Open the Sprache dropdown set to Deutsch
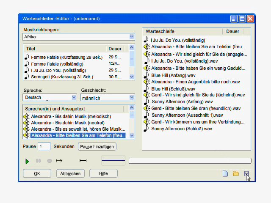This screenshot has width=271, height=203. 74,97
